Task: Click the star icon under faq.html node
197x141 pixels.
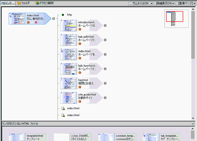Action: click(80, 87)
